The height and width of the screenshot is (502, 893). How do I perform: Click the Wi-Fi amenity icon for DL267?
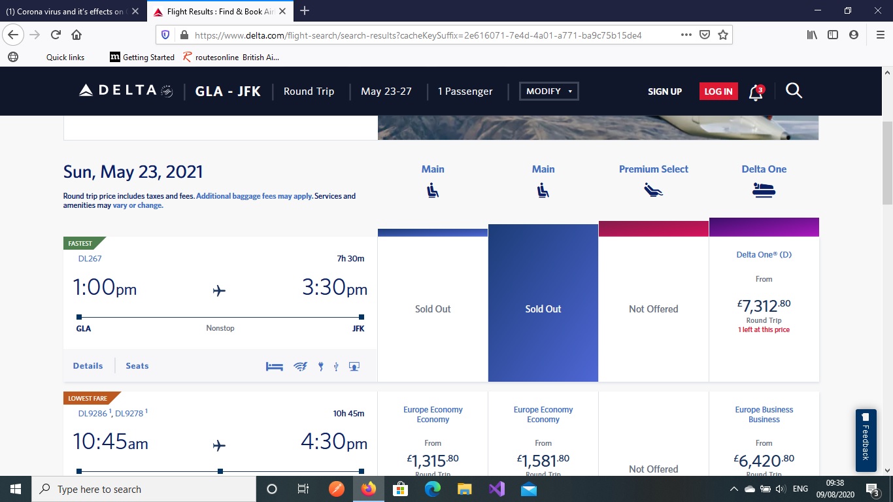[x=301, y=366]
